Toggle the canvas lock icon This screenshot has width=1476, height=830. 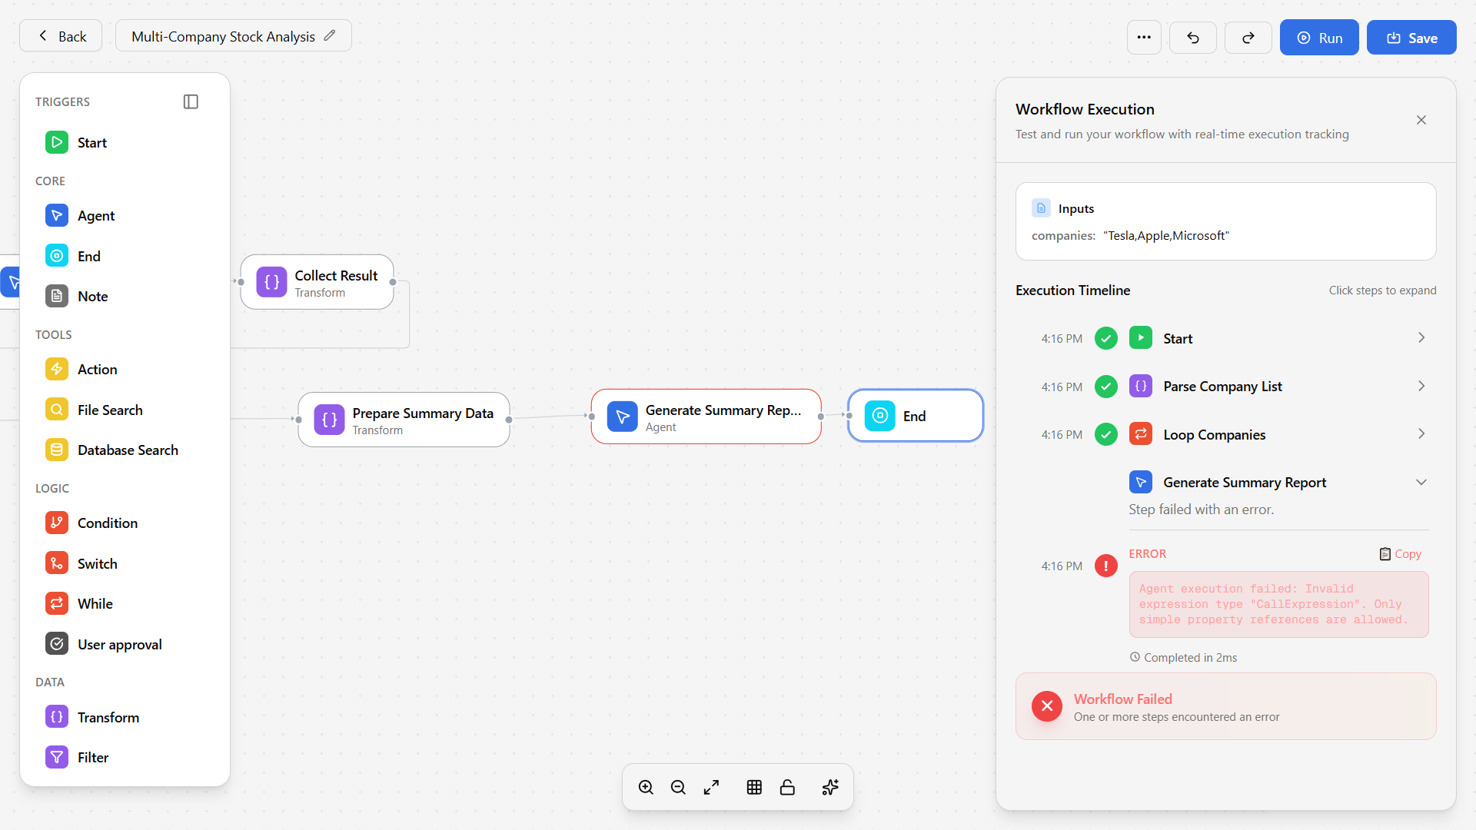pos(787,787)
